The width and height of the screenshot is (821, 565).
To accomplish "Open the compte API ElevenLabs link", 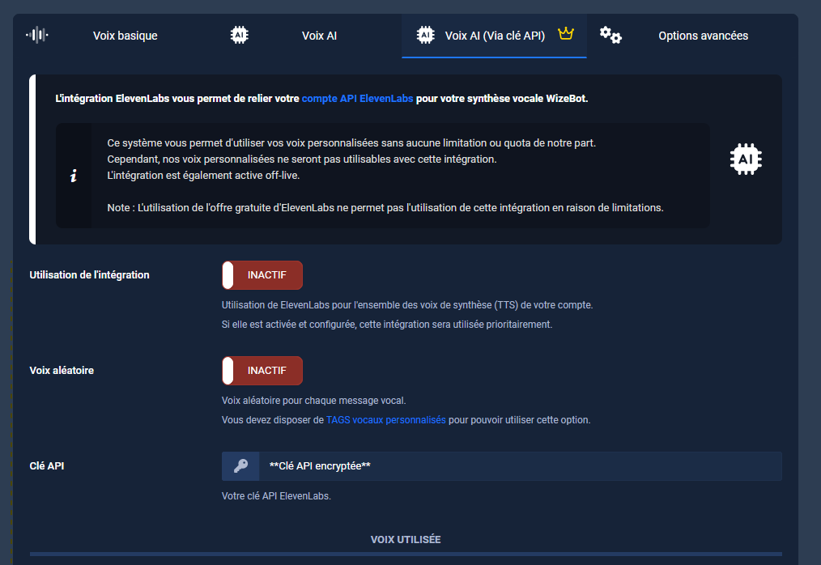I will (x=357, y=99).
